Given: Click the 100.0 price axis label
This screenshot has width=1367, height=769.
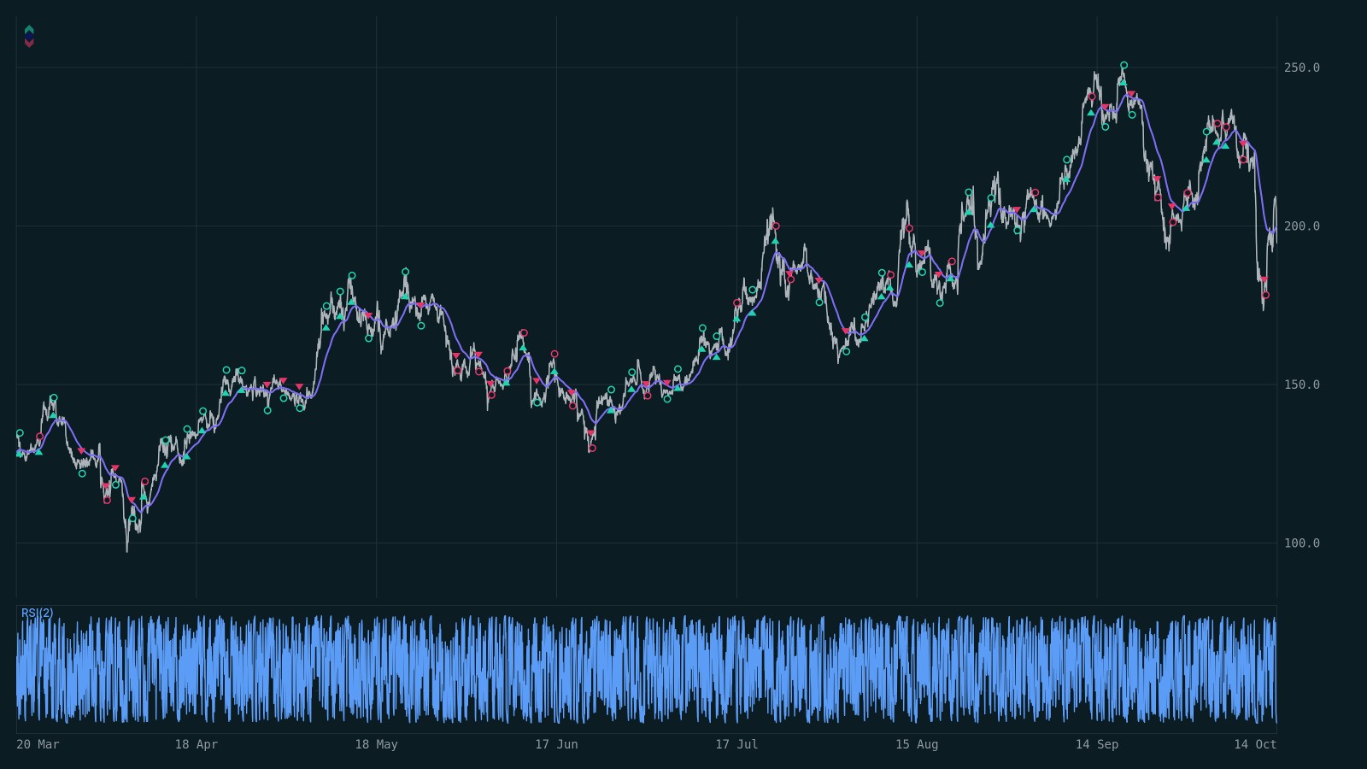Looking at the screenshot, I should pyautogui.click(x=1301, y=543).
